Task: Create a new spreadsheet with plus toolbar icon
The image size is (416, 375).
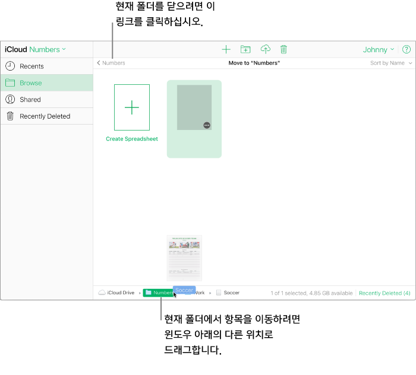Action: (x=226, y=49)
